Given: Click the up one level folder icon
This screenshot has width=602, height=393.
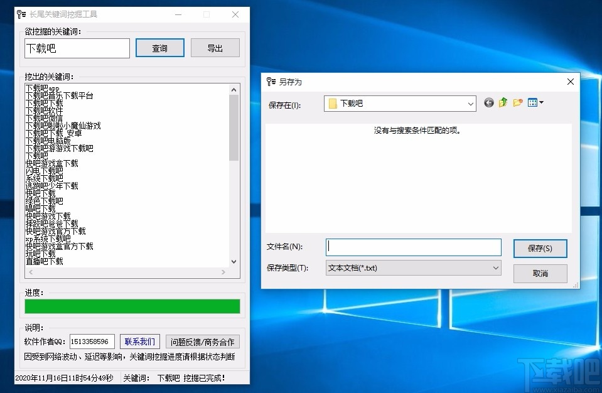Looking at the screenshot, I should pos(502,102).
